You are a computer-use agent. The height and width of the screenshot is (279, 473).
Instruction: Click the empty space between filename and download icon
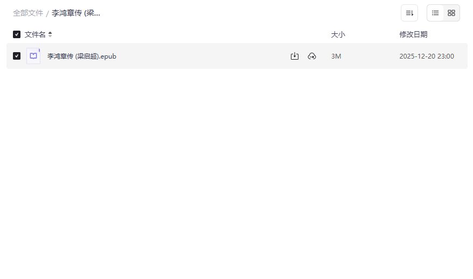205,56
